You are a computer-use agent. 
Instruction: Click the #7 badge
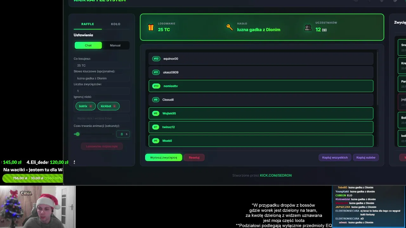coord(155,127)
